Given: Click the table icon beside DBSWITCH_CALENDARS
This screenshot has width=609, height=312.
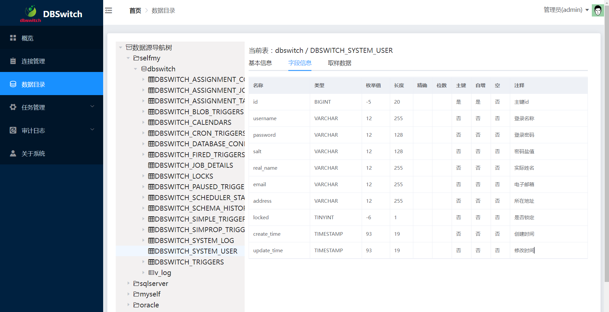Looking at the screenshot, I should [151, 122].
